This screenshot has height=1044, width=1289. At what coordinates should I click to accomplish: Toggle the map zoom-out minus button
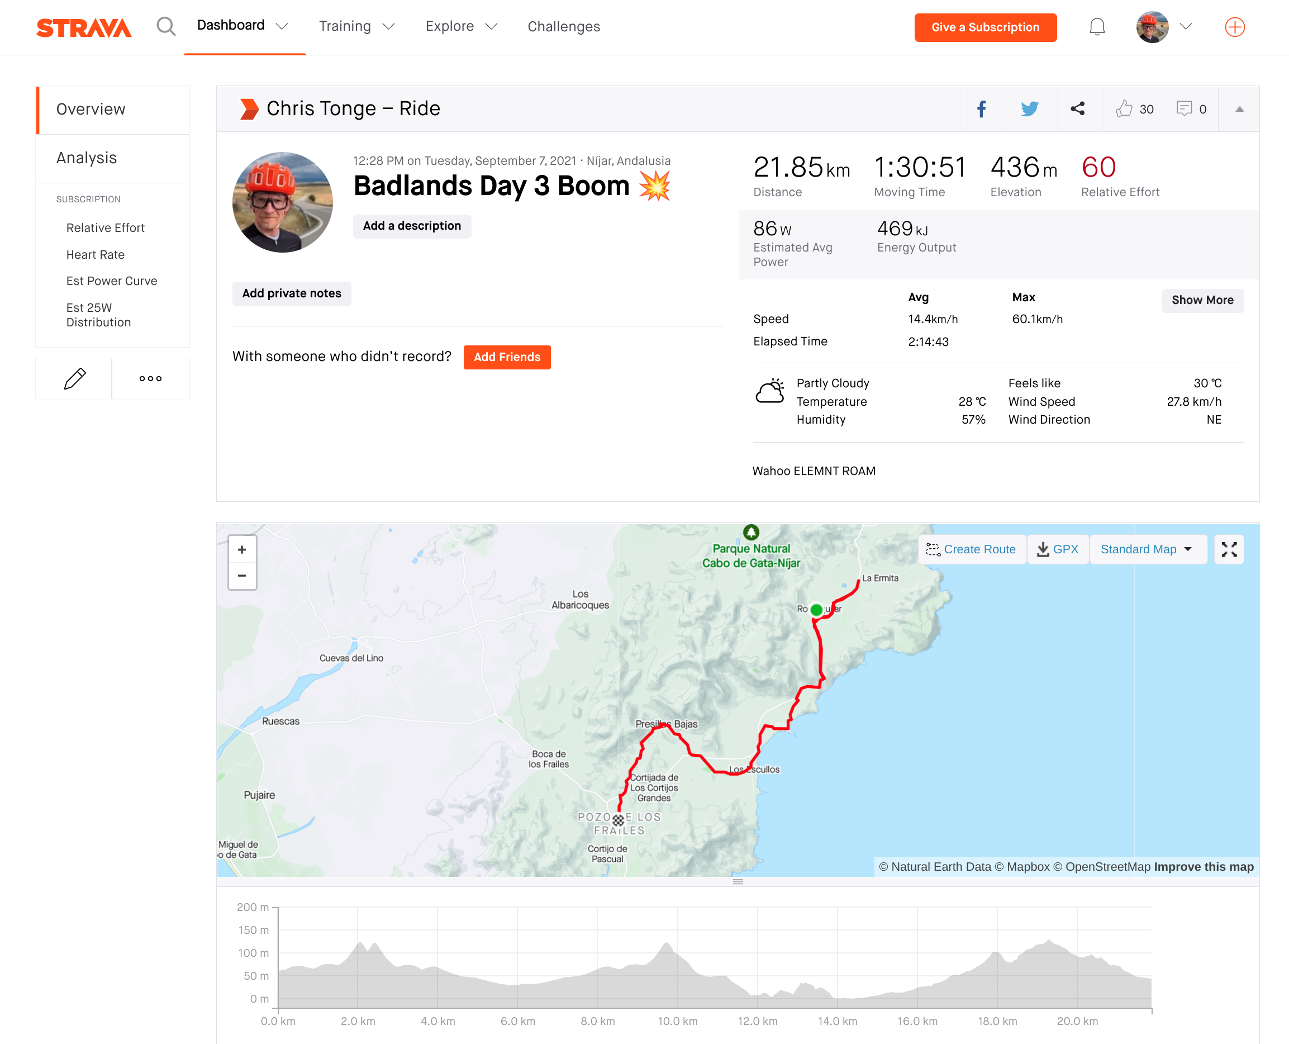(x=243, y=575)
